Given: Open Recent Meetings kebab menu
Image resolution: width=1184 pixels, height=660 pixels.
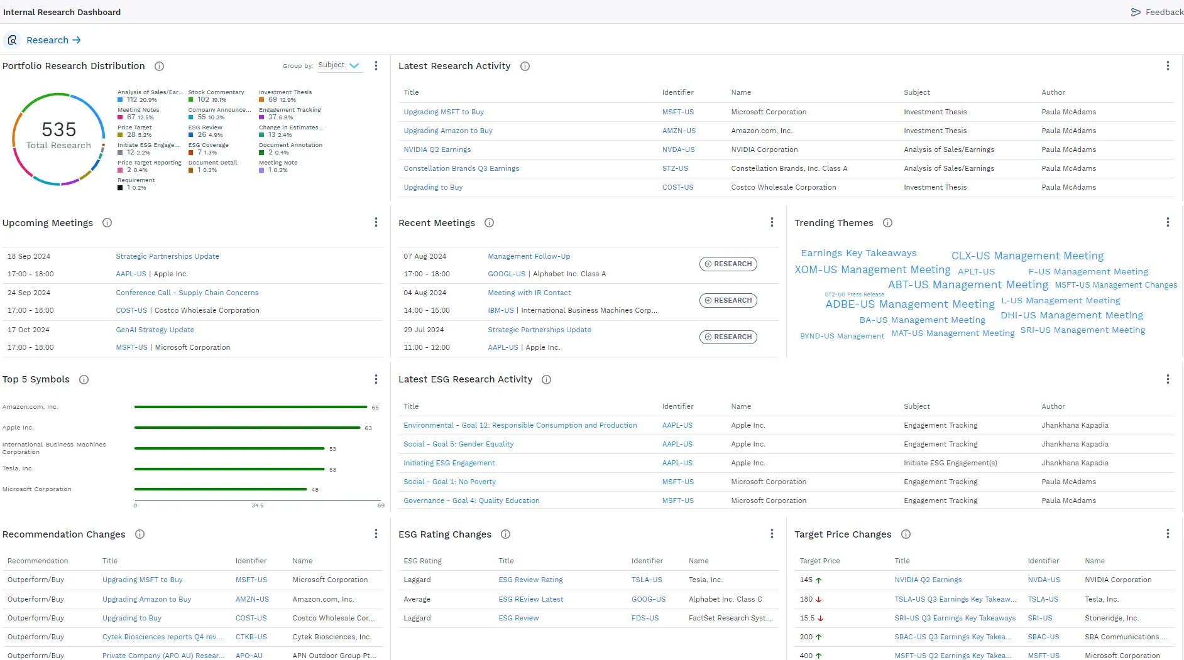Looking at the screenshot, I should pyautogui.click(x=772, y=222).
